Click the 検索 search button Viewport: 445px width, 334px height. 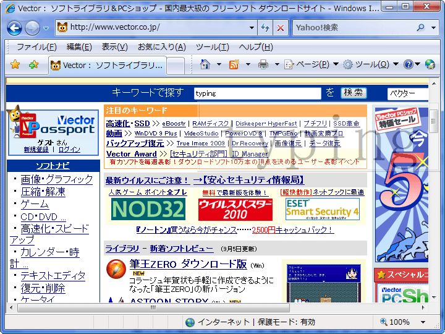[x=354, y=93]
